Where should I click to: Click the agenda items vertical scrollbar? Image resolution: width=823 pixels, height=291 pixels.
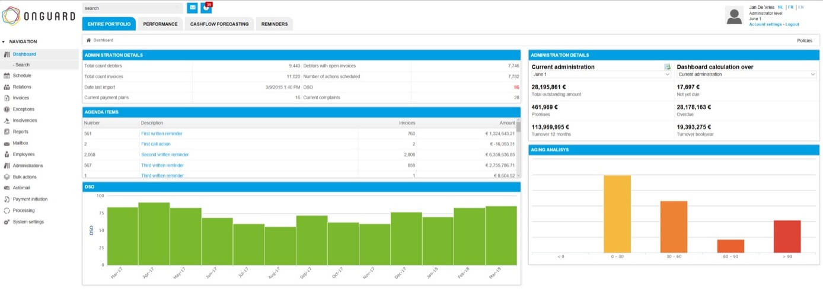[518, 148]
